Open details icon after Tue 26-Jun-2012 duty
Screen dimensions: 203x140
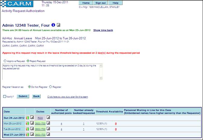click(48, 129)
